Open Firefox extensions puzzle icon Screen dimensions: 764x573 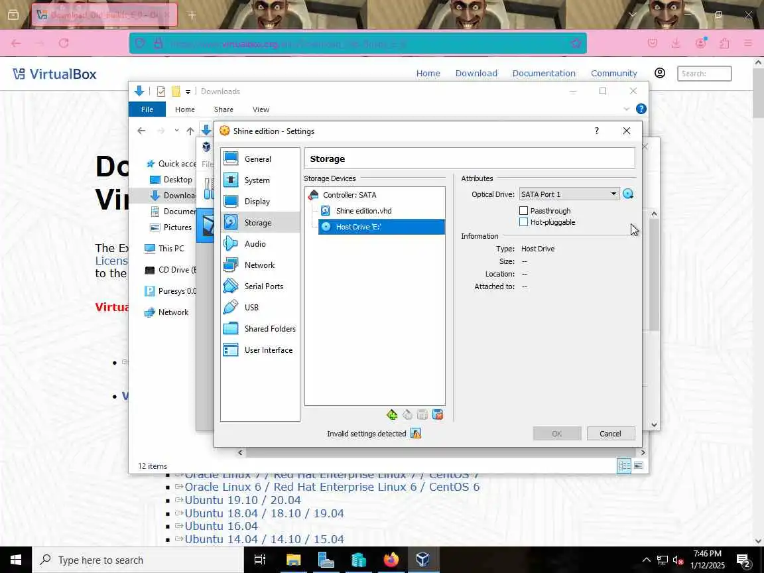pyautogui.click(x=724, y=43)
